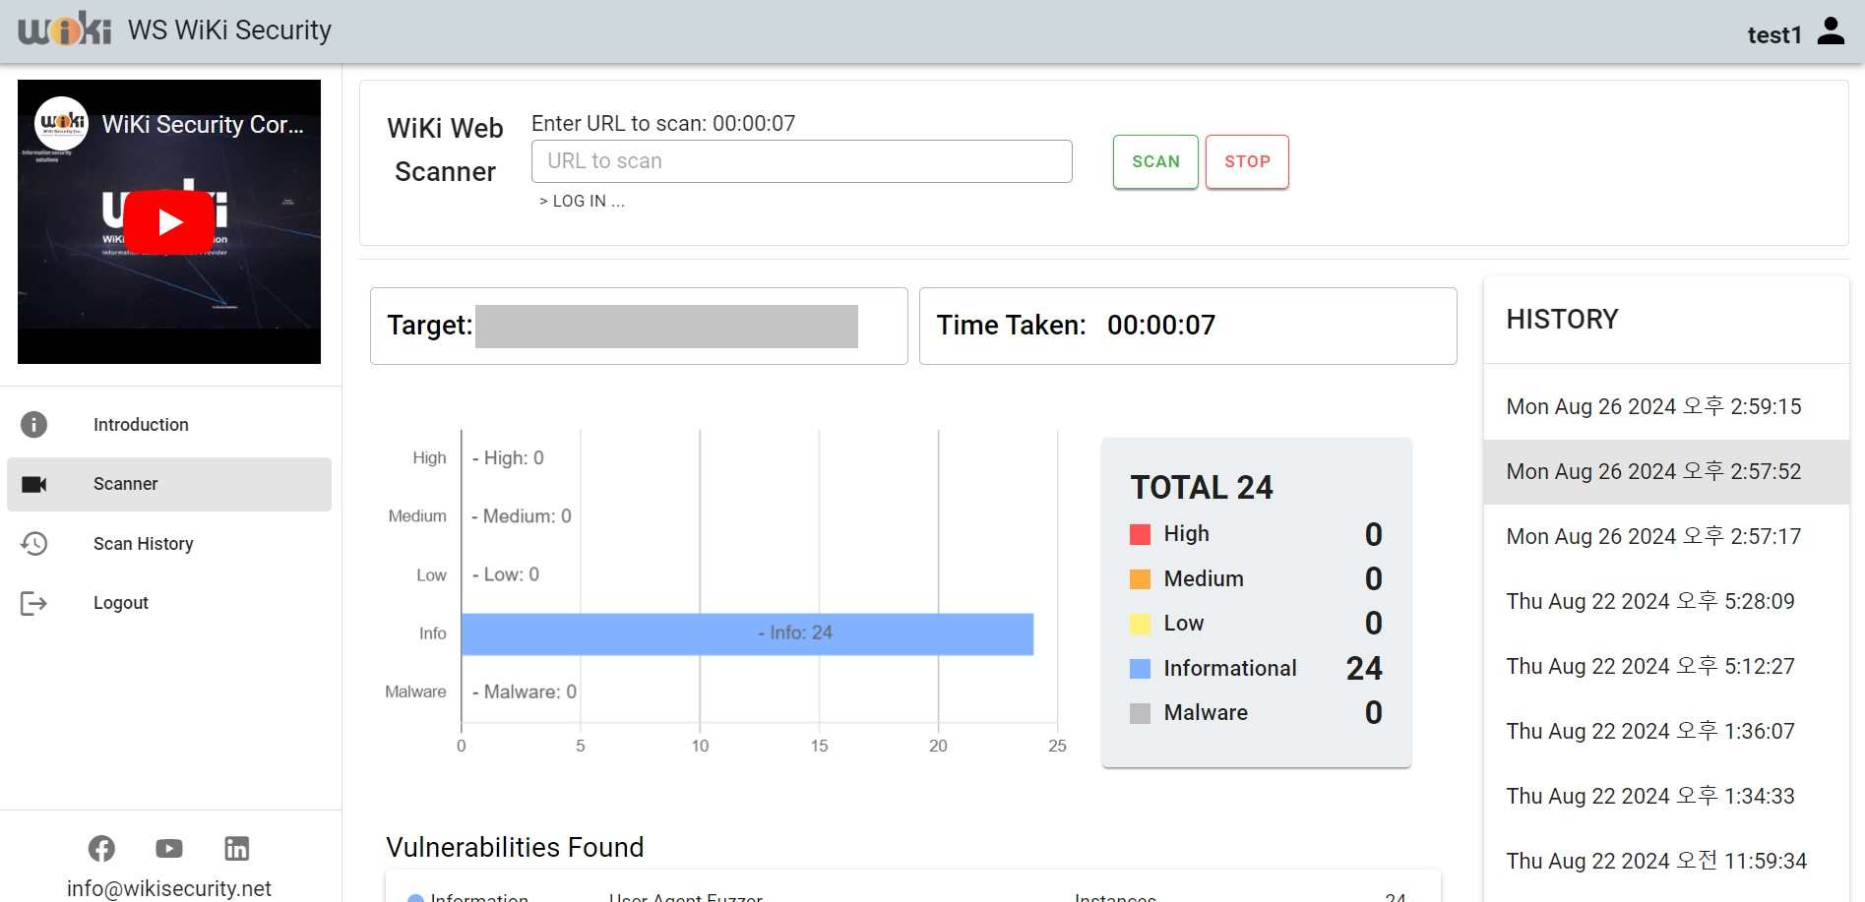Click the URL to scan input field
This screenshot has width=1865, height=902.
[x=801, y=160]
